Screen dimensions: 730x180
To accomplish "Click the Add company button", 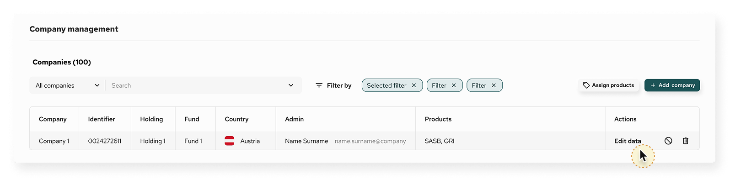I will click(x=672, y=85).
